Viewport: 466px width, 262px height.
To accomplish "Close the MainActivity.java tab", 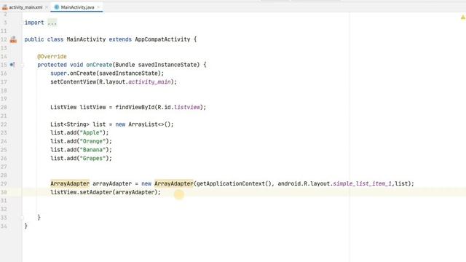I will (98, 7).
